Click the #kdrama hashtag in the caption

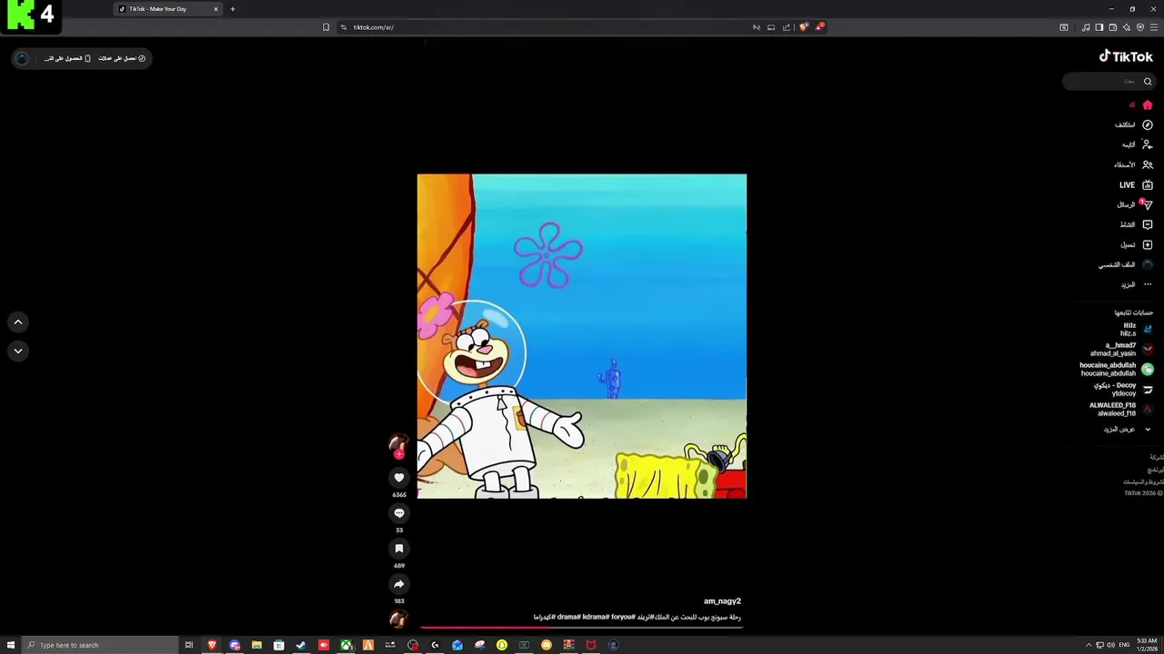point(595,618)
